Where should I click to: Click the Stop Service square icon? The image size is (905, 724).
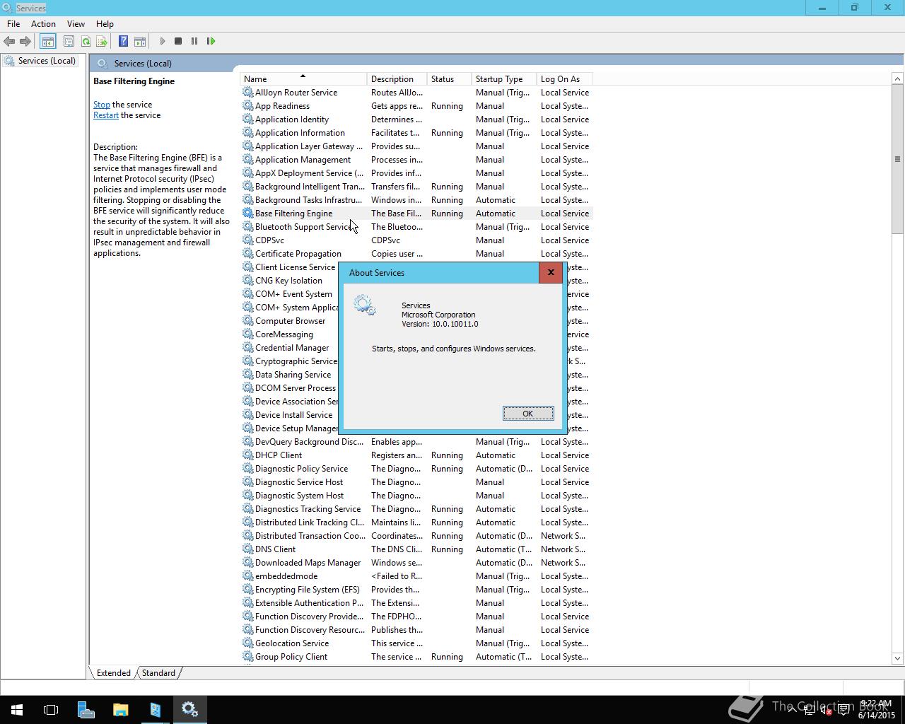[178, 42]
